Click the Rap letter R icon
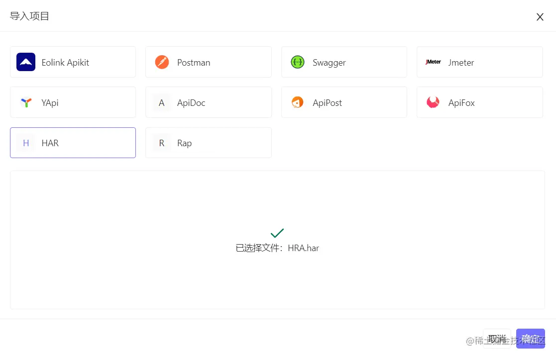 tap(162, 143)
